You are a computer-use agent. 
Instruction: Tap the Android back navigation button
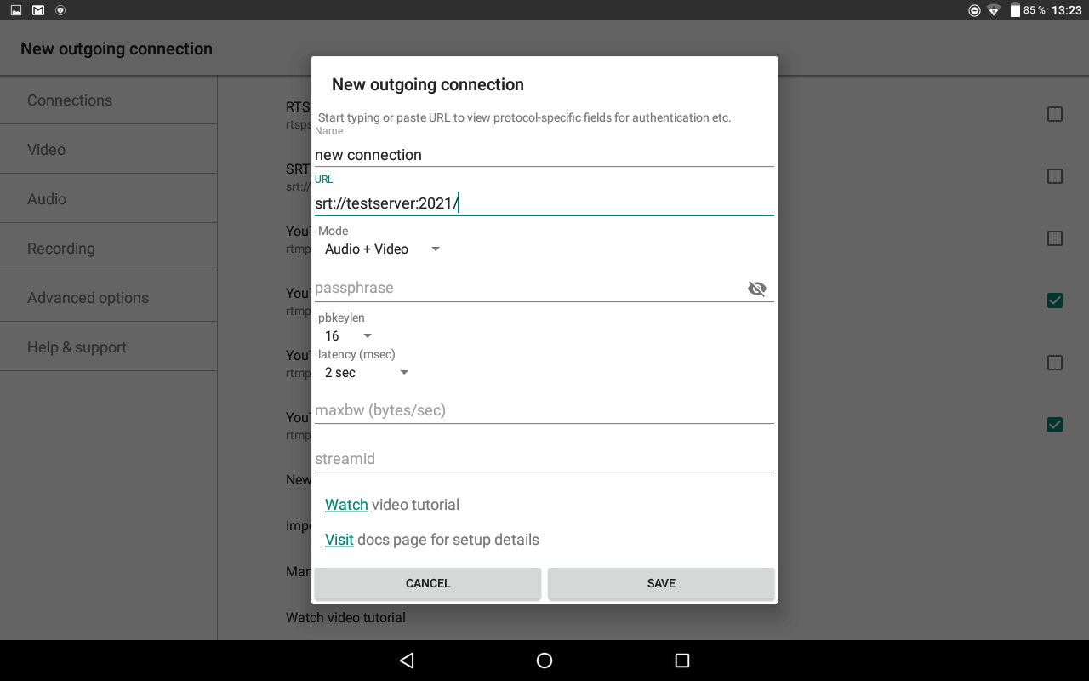point(407,661)
